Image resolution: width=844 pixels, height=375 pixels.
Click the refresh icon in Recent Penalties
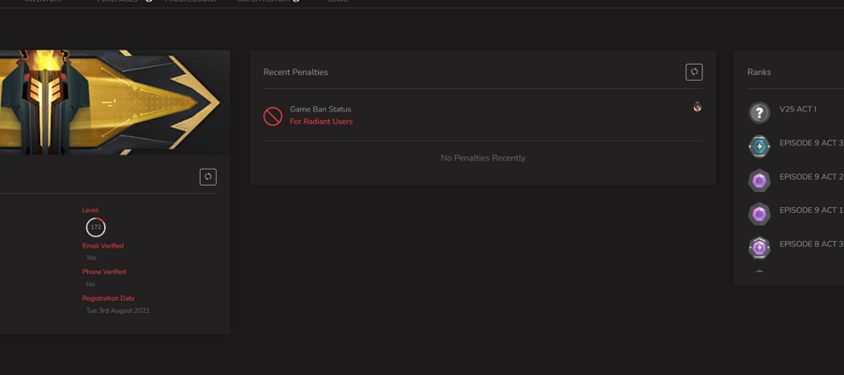click(x=694, y=72)
